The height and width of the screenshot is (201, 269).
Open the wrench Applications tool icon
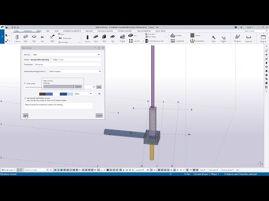(214, 39)
